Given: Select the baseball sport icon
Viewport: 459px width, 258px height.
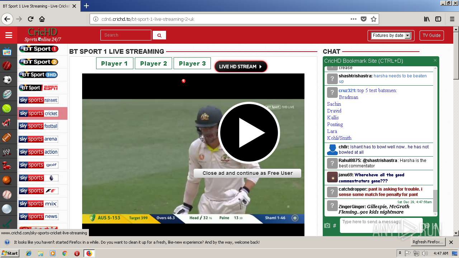Looking at the screenshot, I should click(7, 195).
